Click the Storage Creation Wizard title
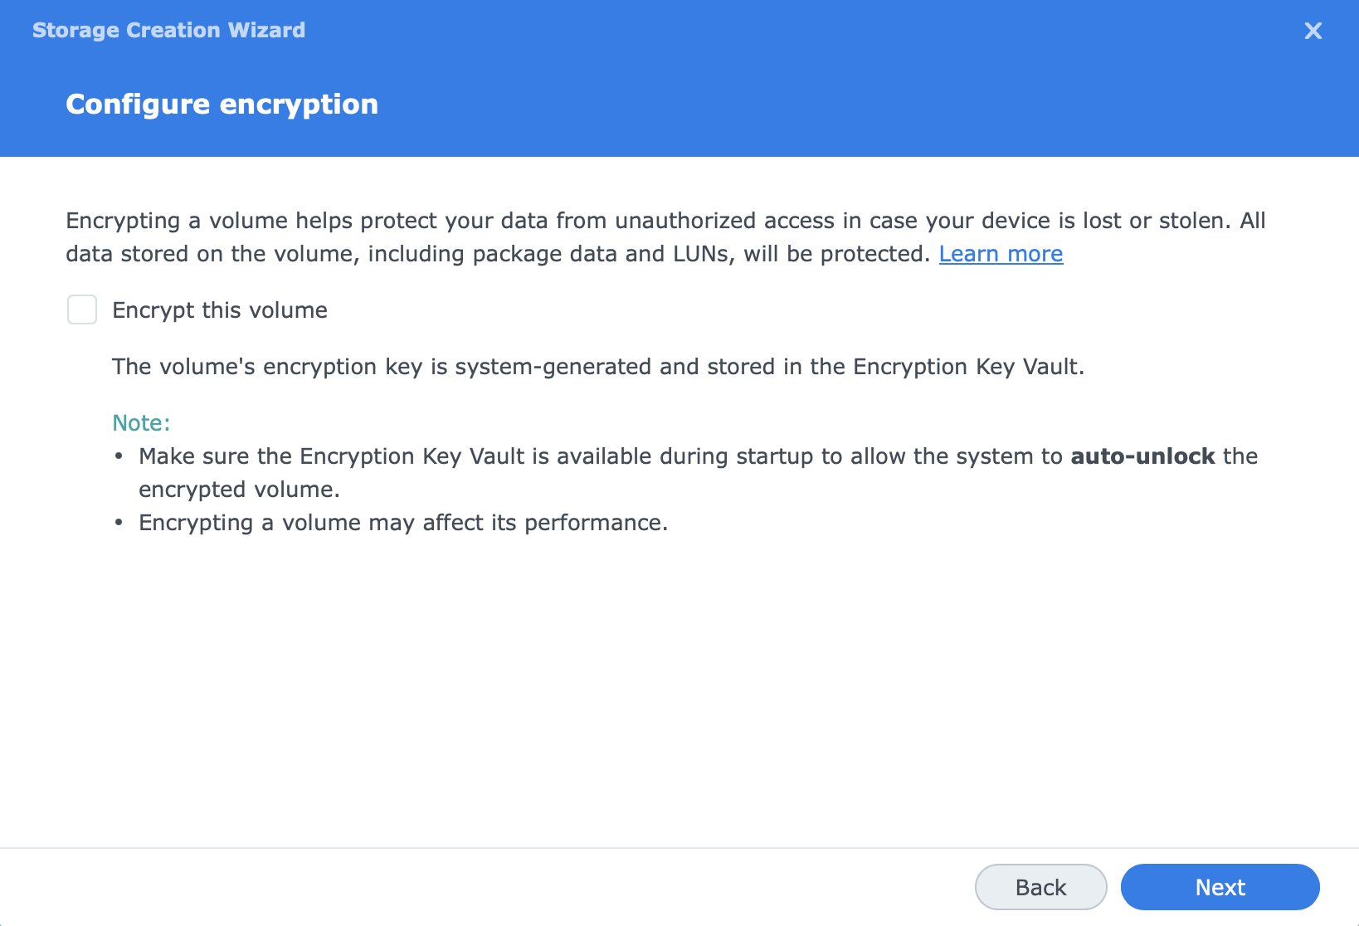This screenshot has height=926, width=1359. click(168, 30)
